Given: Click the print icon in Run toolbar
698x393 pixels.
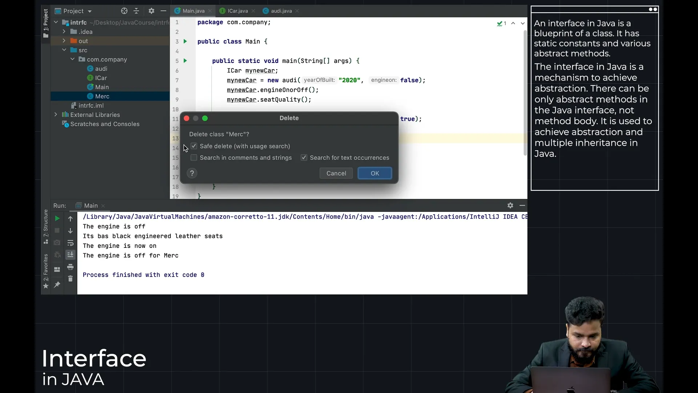Looking at the screenshot, I should pos(71,267).
